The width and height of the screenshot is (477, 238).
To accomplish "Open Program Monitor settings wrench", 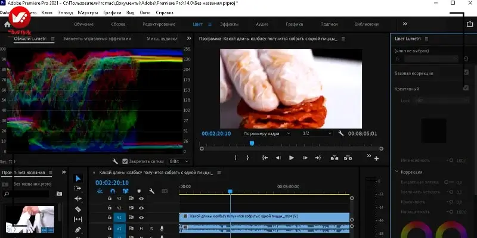I will click(x=341, y=133).
